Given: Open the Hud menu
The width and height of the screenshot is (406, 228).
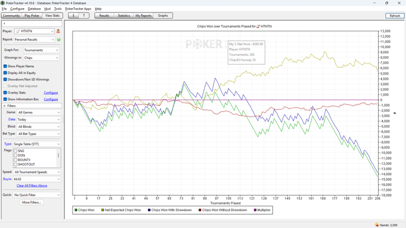Looking at the screenshot, I should [48, 9].
